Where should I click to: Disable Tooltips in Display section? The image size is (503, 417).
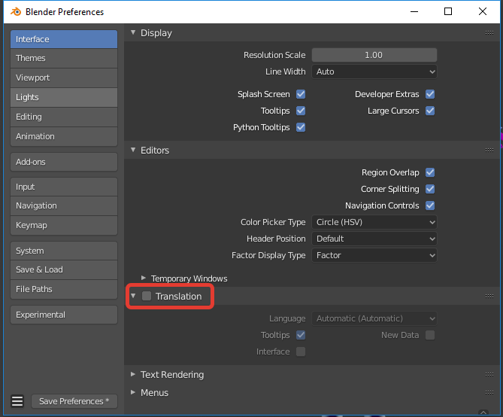click(301, 111)
